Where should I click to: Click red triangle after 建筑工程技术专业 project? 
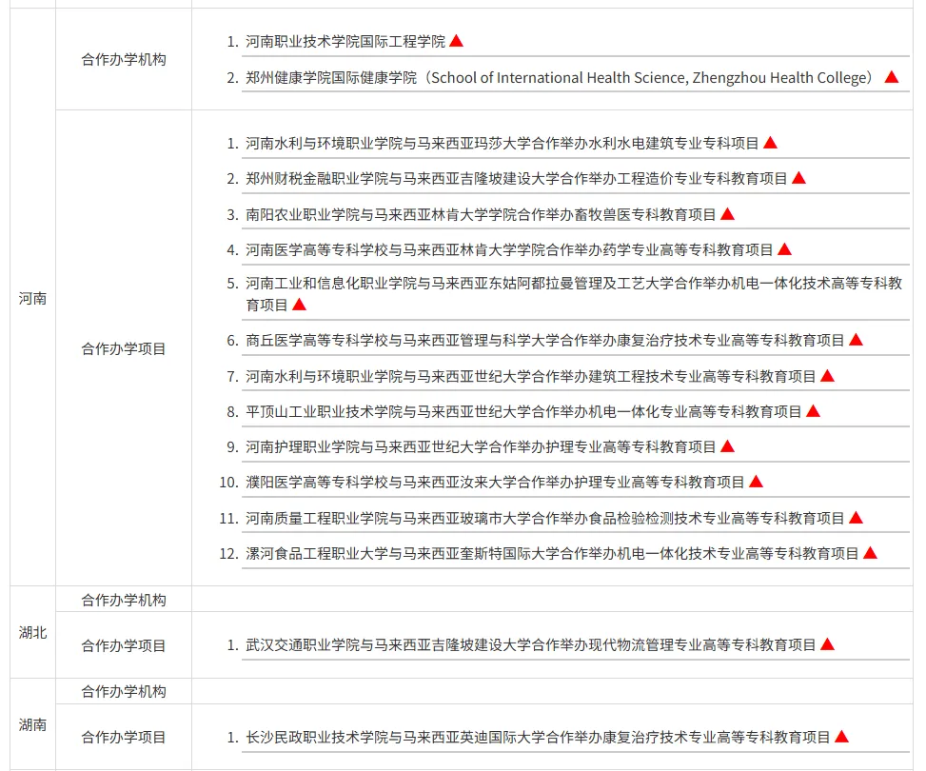828,376
